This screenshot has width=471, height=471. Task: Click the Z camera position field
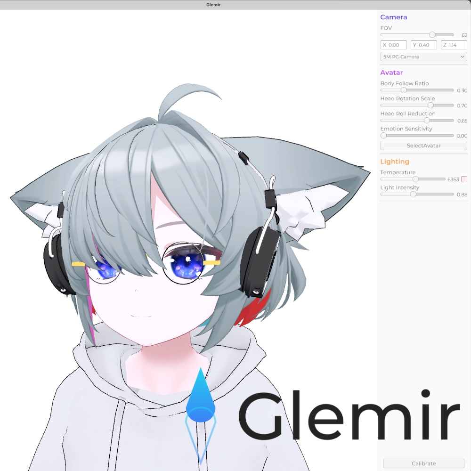point(454,45)
